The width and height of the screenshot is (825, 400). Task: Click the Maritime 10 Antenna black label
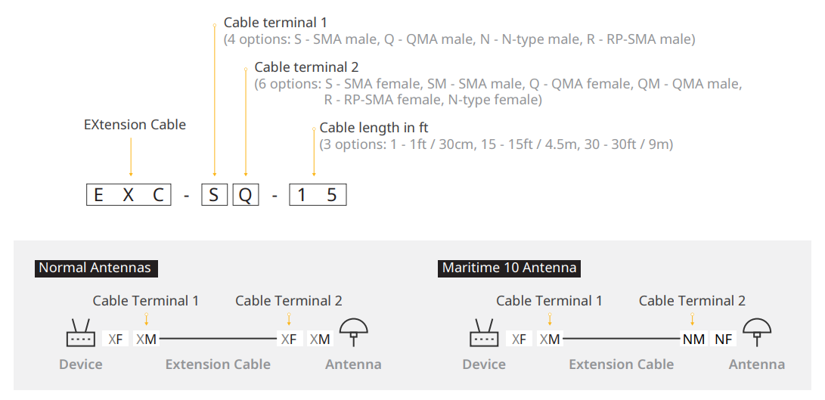click(510, 268)
